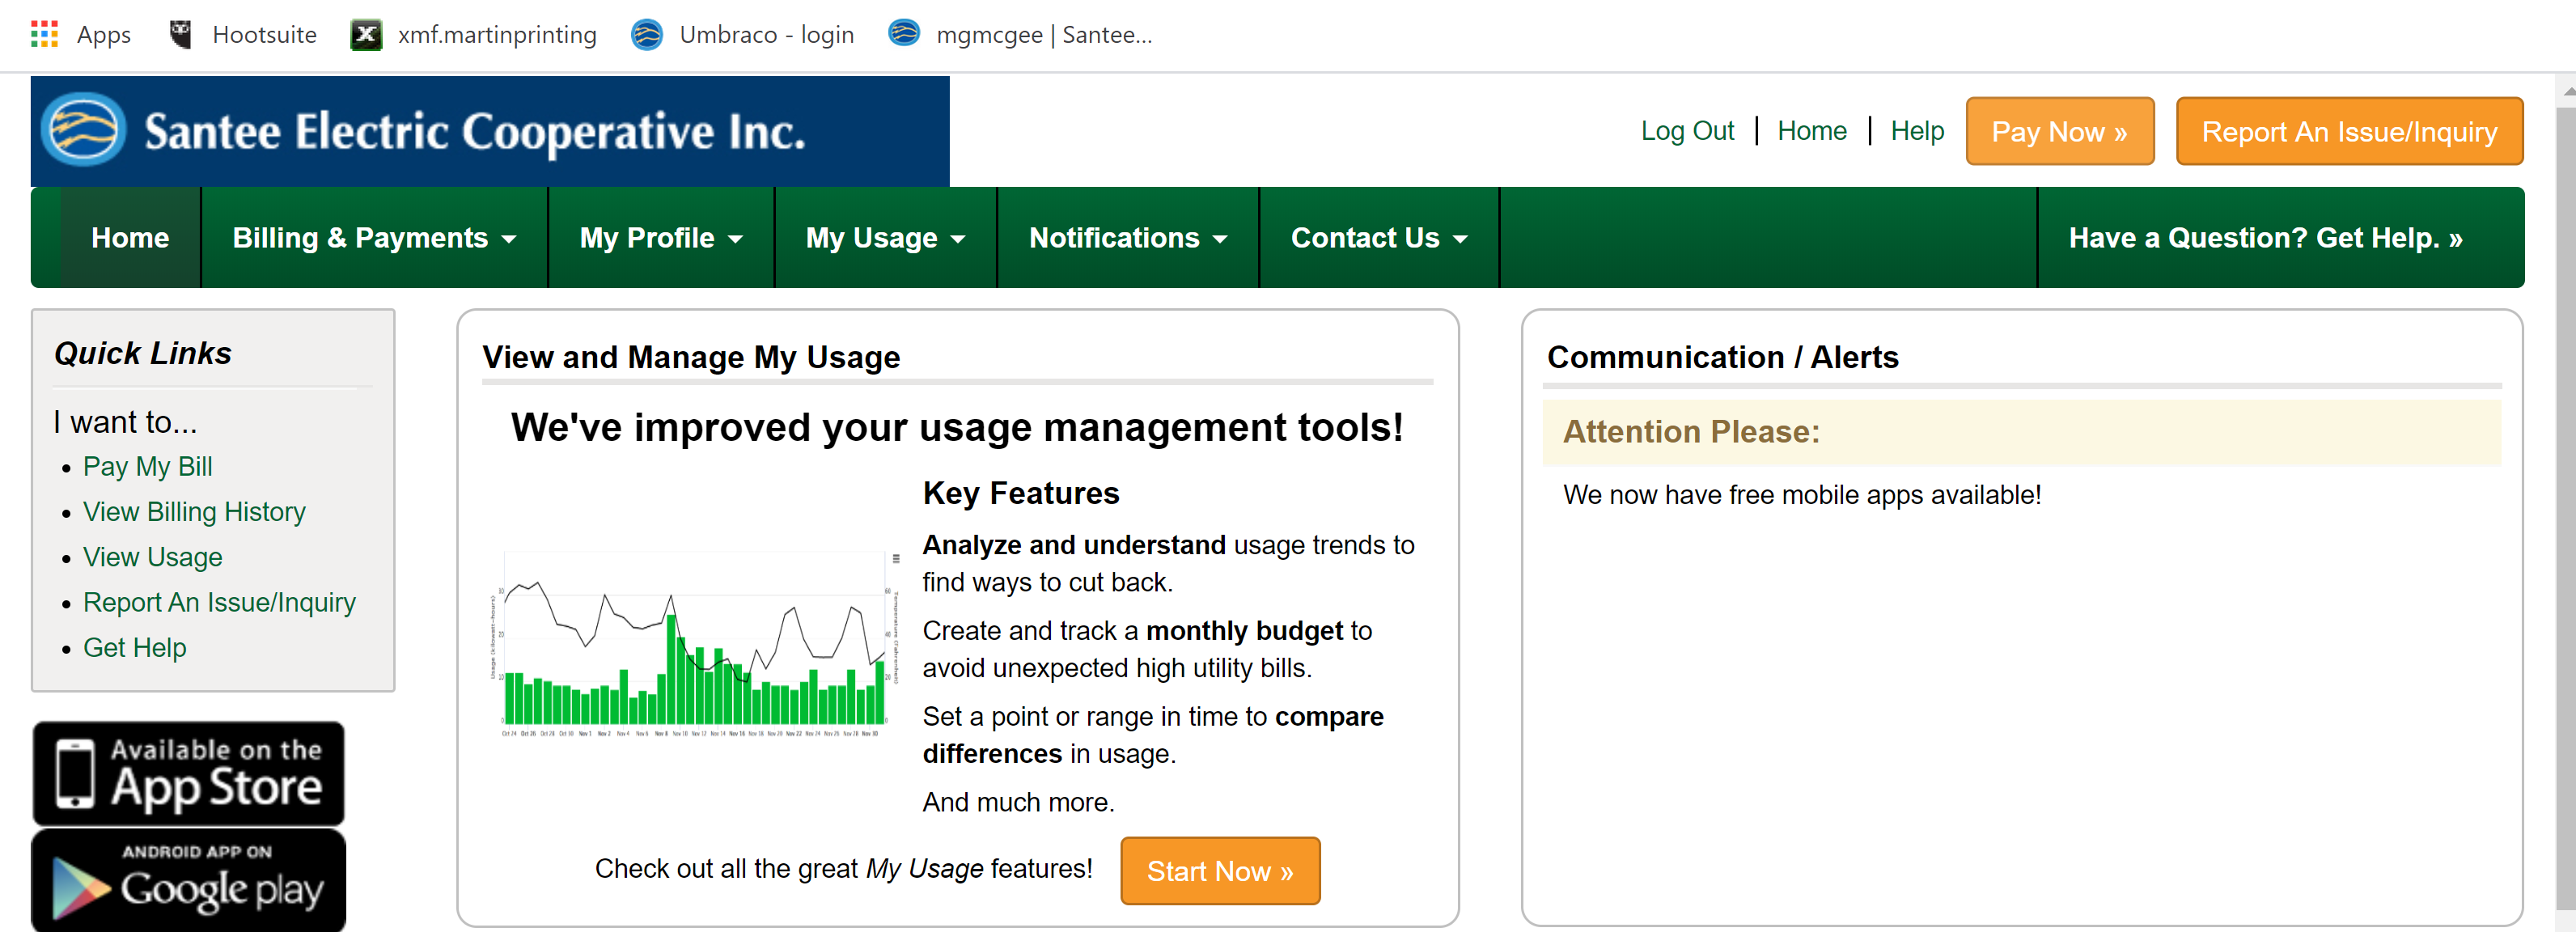Image resolution: width=2576 pixels, height=932 pixels.
Task: Select Home in the green navigation bar
Action: coord(130,238)
